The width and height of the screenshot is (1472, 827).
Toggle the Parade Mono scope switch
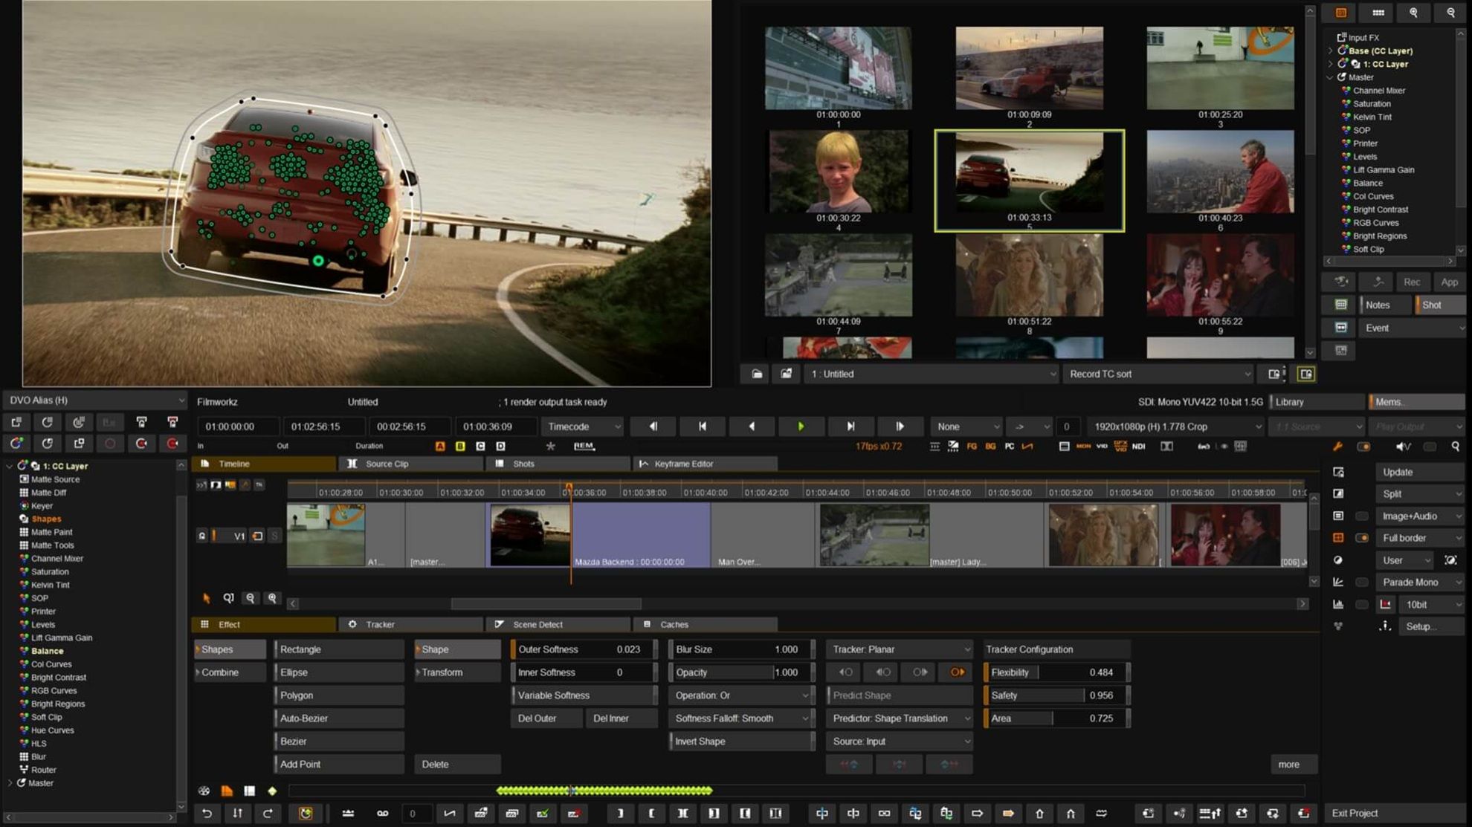pyautogui.click(x=1362, y=582)
